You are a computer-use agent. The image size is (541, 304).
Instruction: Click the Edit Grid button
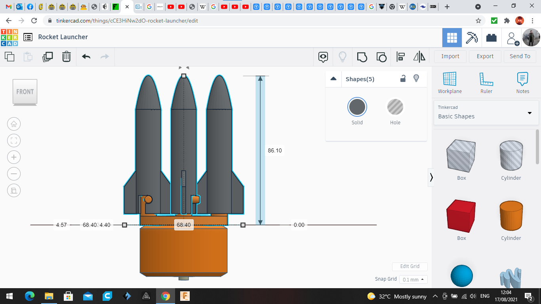click(410, 266)
